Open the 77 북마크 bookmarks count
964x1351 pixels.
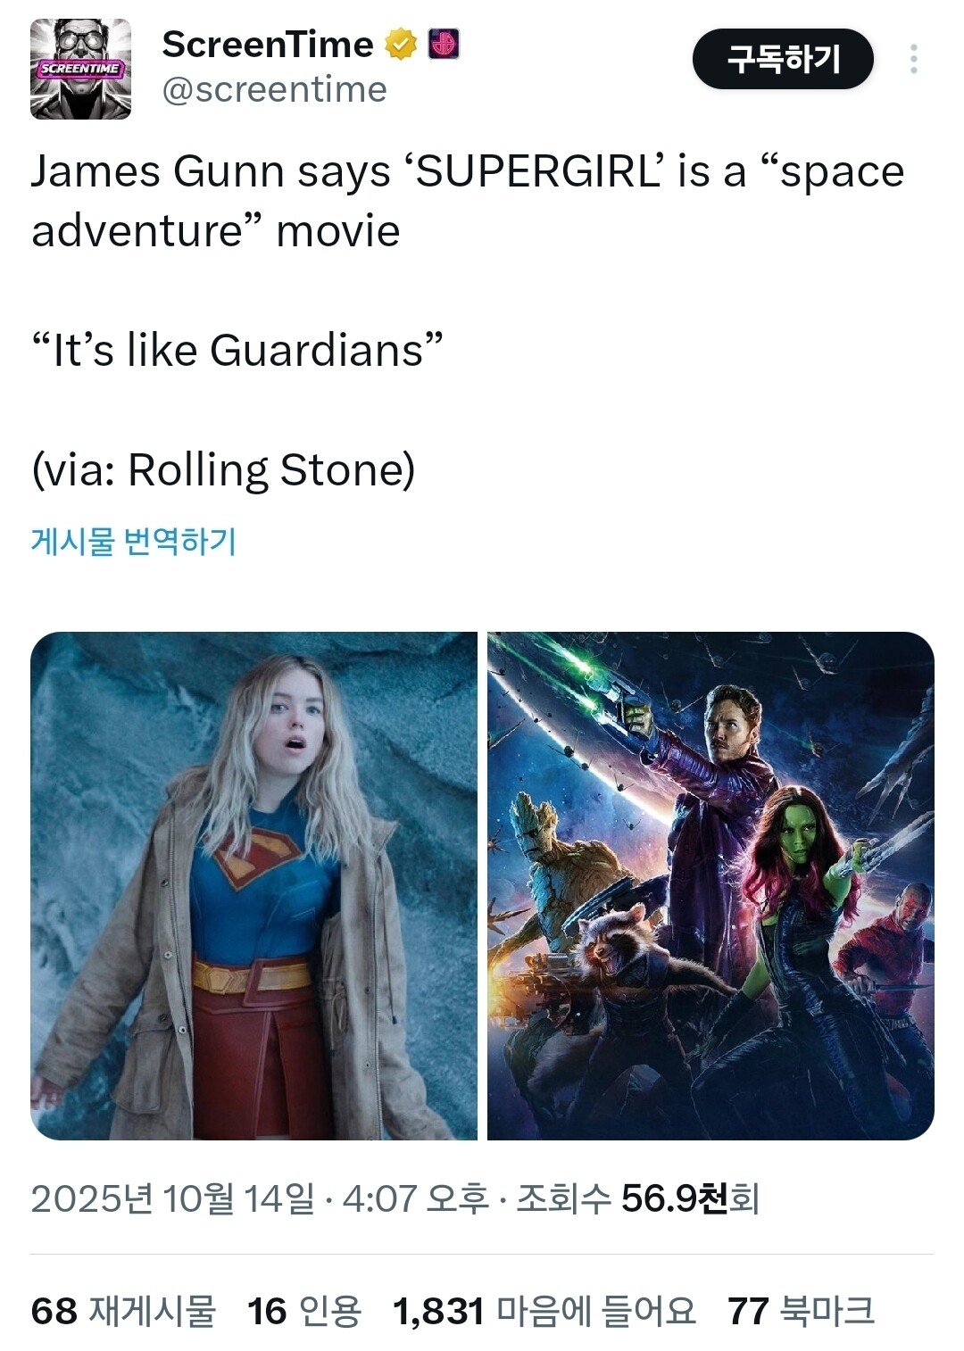pos(801,1312)
